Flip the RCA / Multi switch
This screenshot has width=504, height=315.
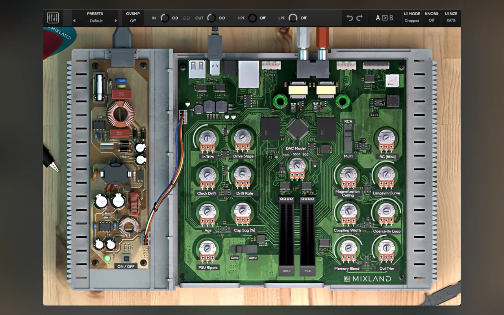[x=348, y=139]
